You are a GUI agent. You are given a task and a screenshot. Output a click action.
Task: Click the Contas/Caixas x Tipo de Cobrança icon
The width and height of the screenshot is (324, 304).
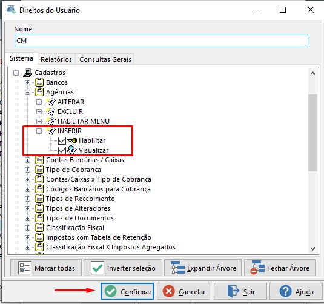(39, 179)
